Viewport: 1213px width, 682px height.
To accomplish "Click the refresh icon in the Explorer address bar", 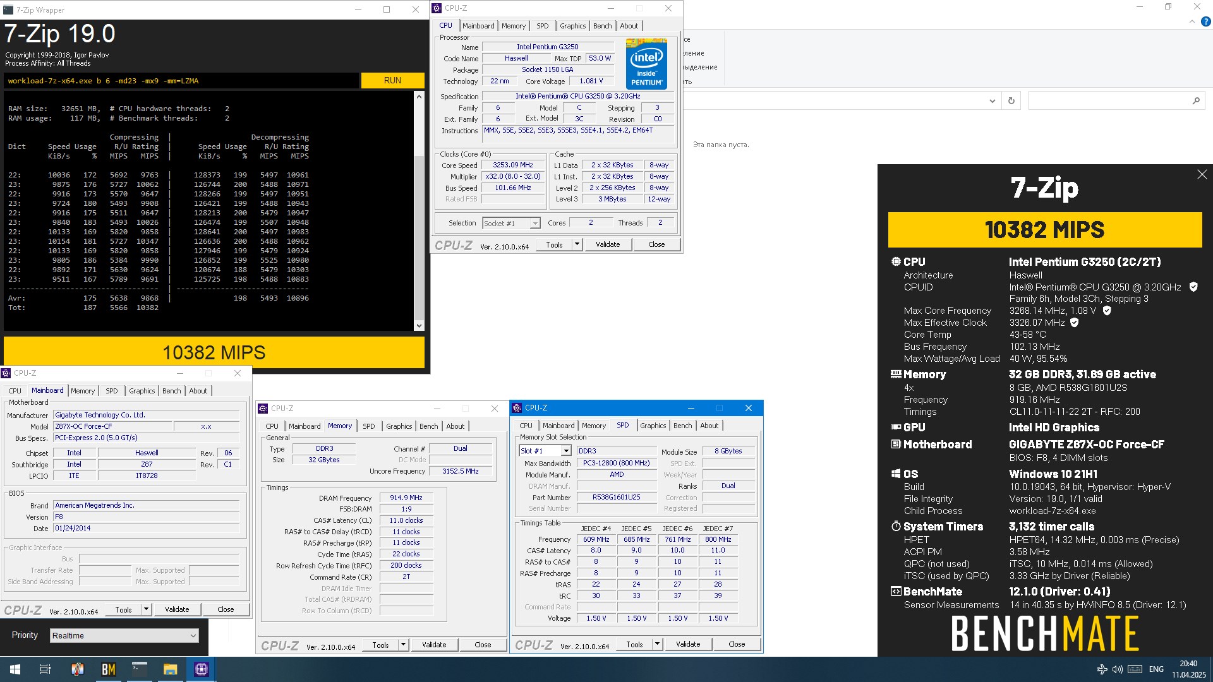I will pyautogui.click(x=1011, y=101).
